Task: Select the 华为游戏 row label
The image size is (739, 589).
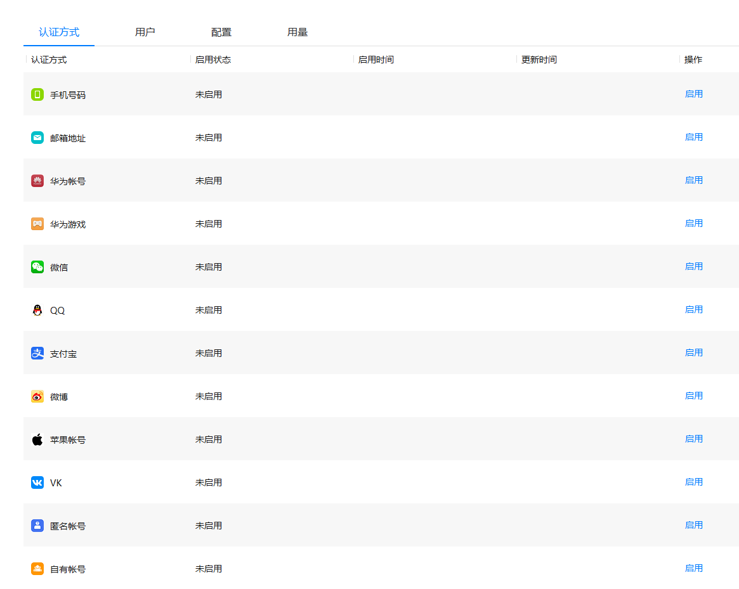Action: point(68,224)
